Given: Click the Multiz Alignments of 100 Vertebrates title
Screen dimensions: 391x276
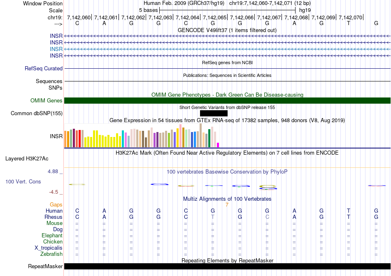Looking at the screenshot, I should click(x=227, y=199).
